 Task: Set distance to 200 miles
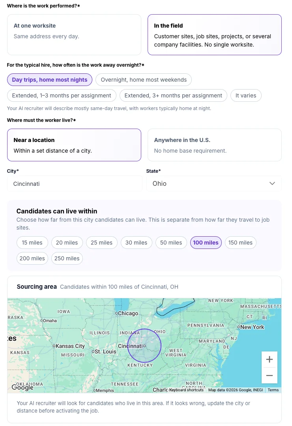point(32,258)
